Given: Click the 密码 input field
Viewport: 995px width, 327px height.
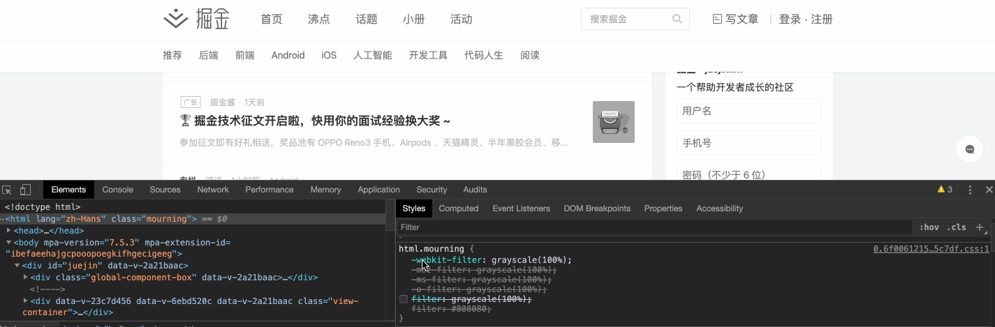Looking at the screenshot, I should point(749,172).
